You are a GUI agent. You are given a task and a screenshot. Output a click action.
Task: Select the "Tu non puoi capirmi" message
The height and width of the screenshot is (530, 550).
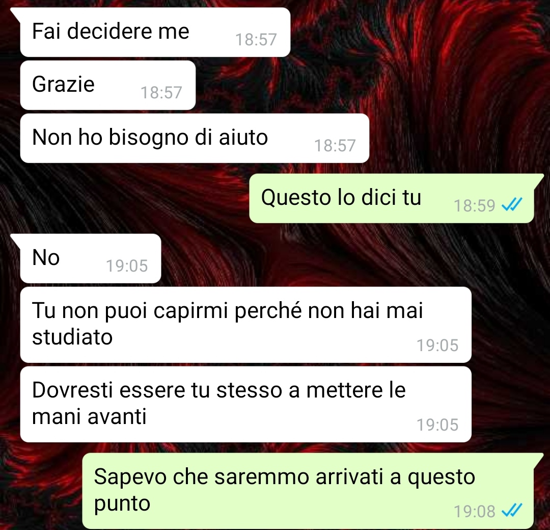[x=245, y=325]
